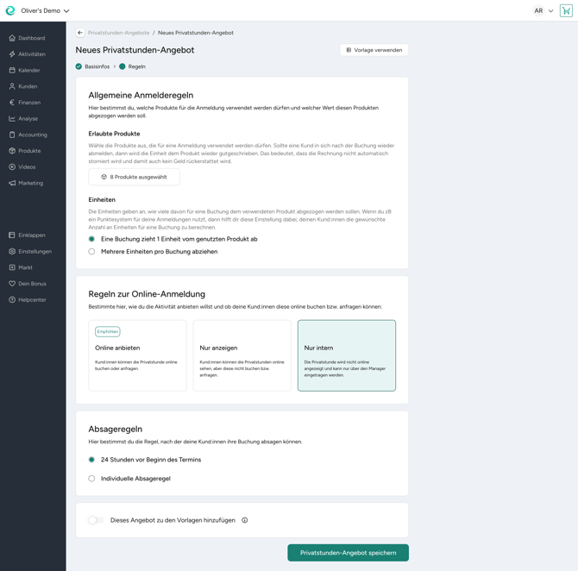Screen dimensions: 578x571
Task: Click info icon next to Vorlagen toggle
Action: (x=245, y=520)
